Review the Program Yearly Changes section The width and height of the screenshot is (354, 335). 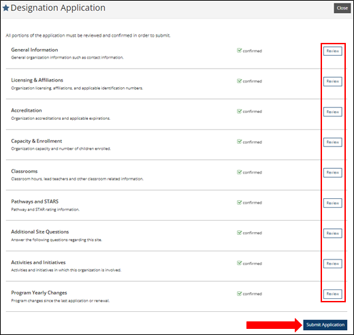(x=333, y=294)
